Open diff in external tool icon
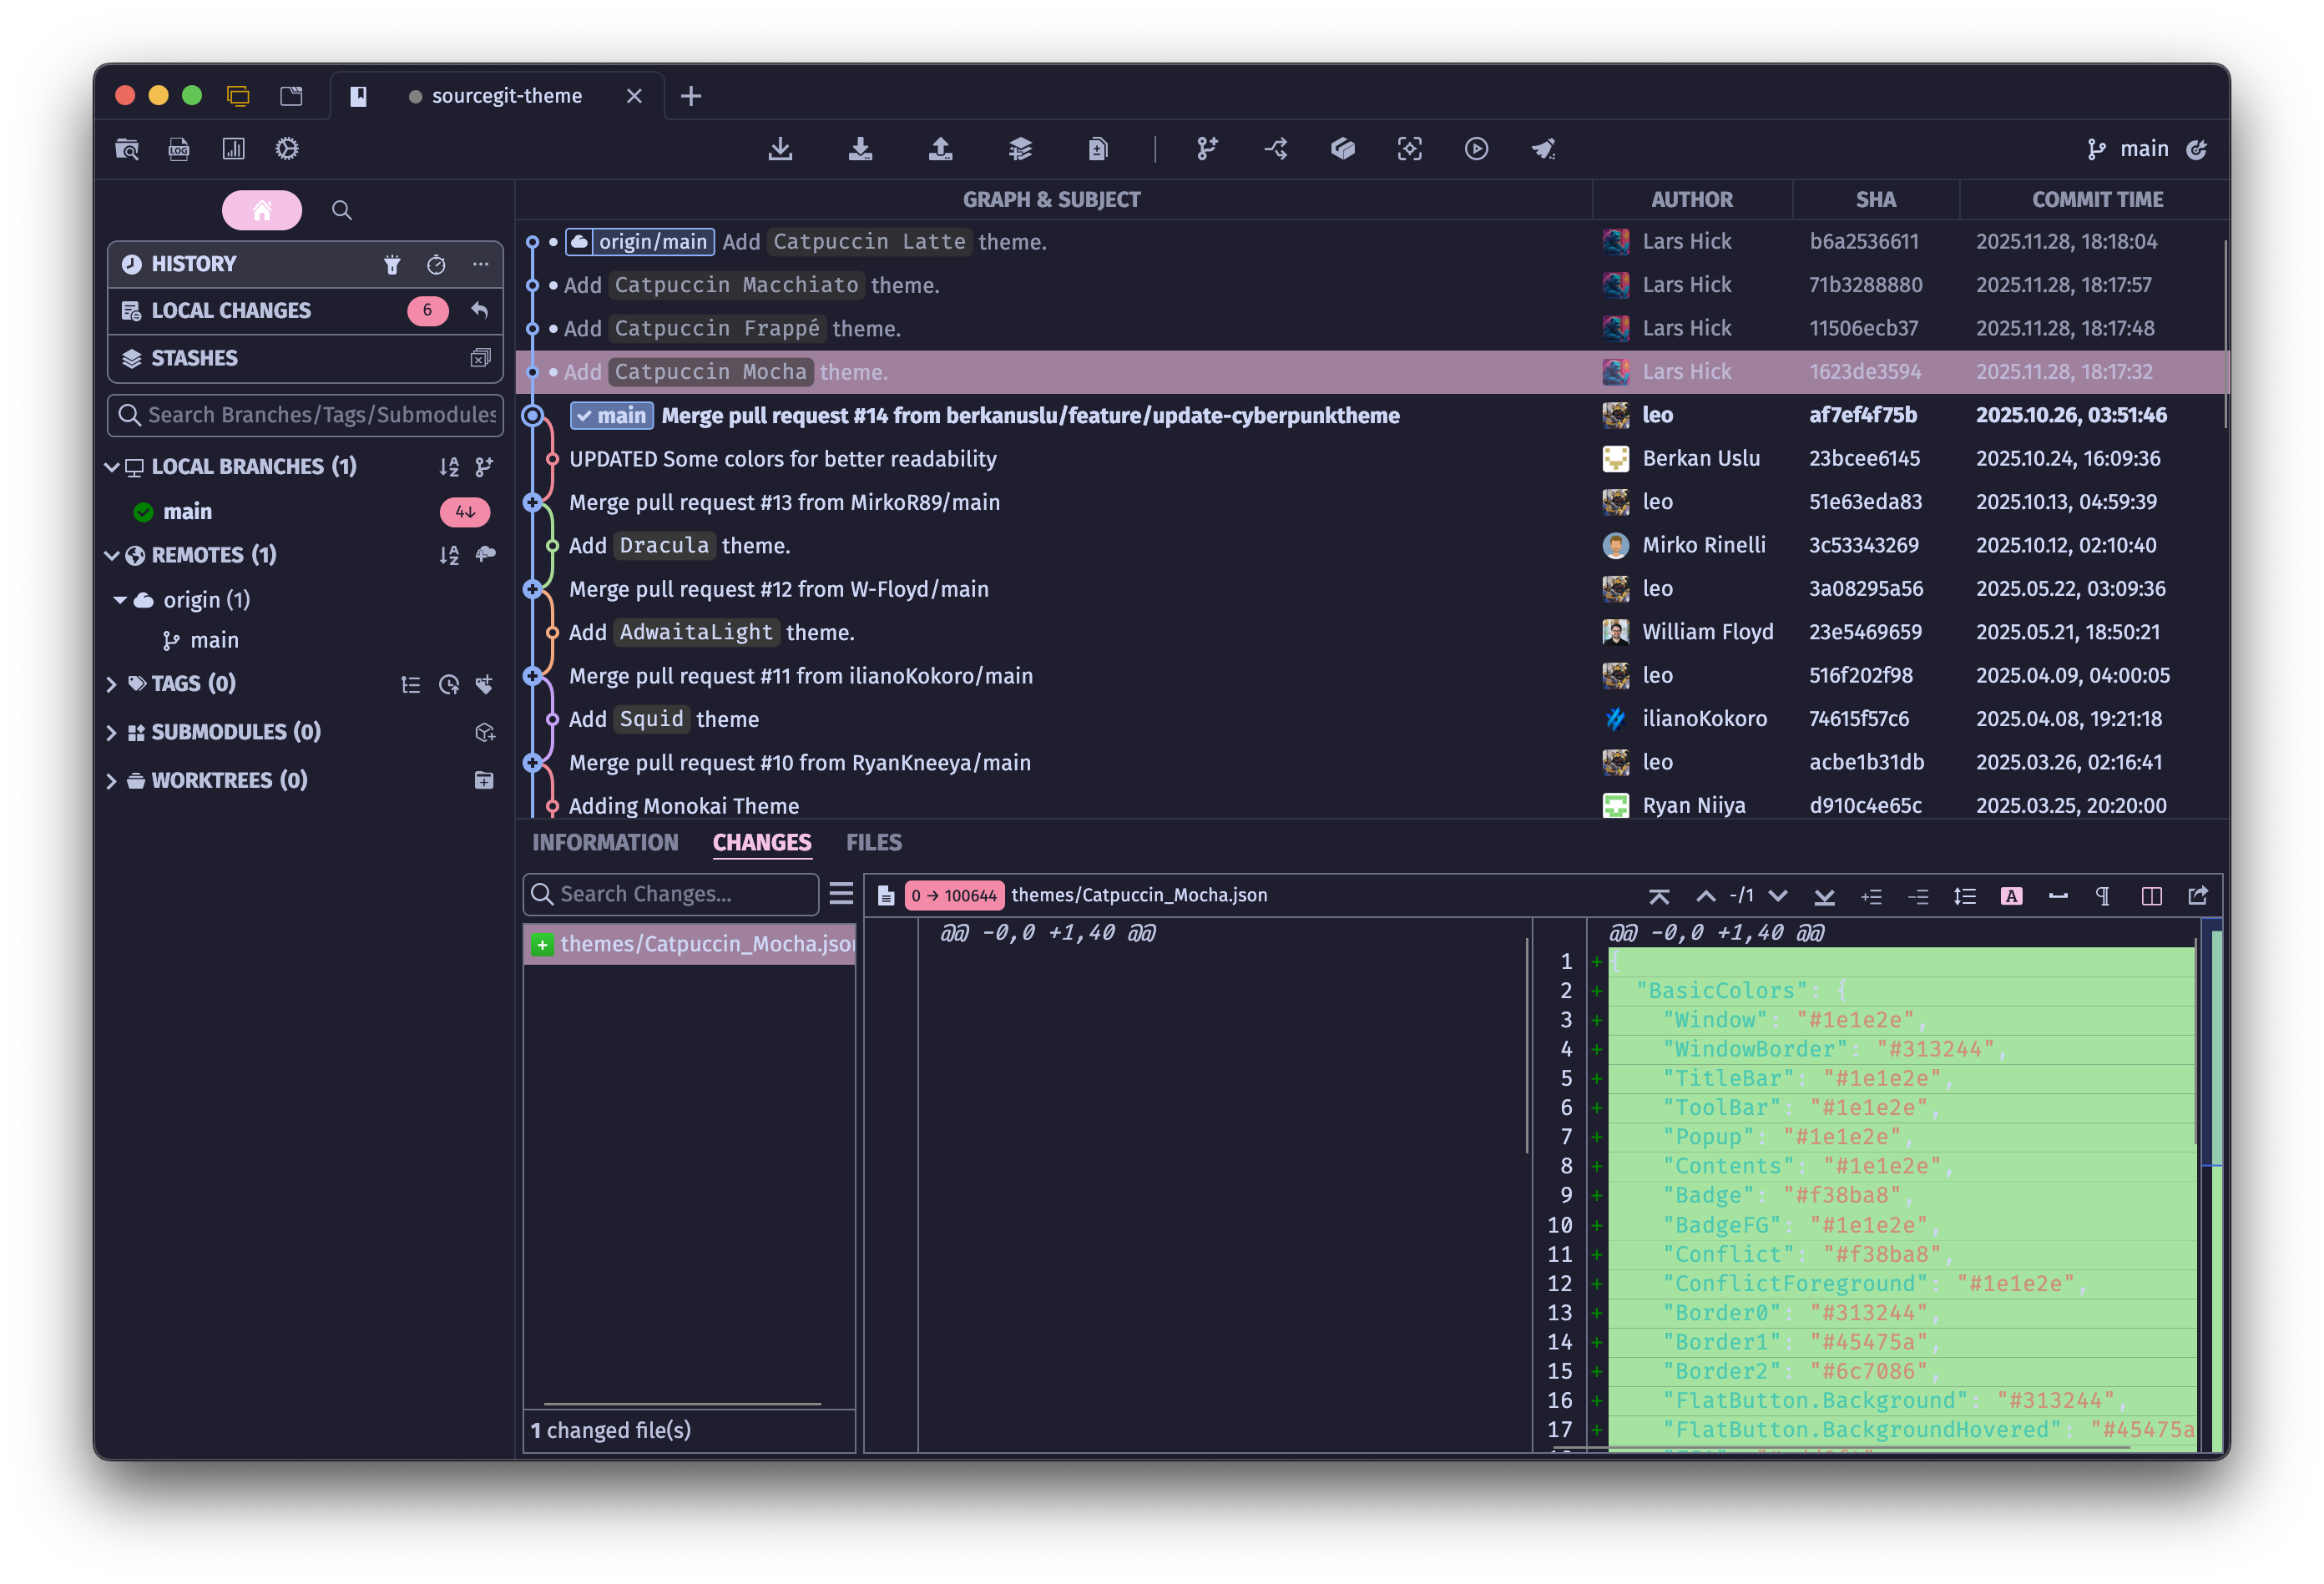 [x=2198, y=895]
